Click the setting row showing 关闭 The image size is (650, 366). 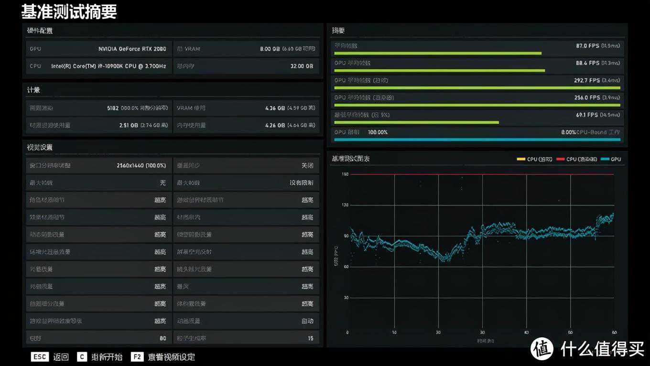click(246, 165)
